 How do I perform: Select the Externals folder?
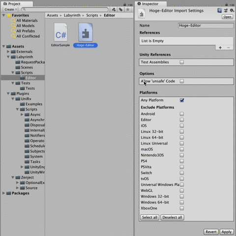[22, 52]
